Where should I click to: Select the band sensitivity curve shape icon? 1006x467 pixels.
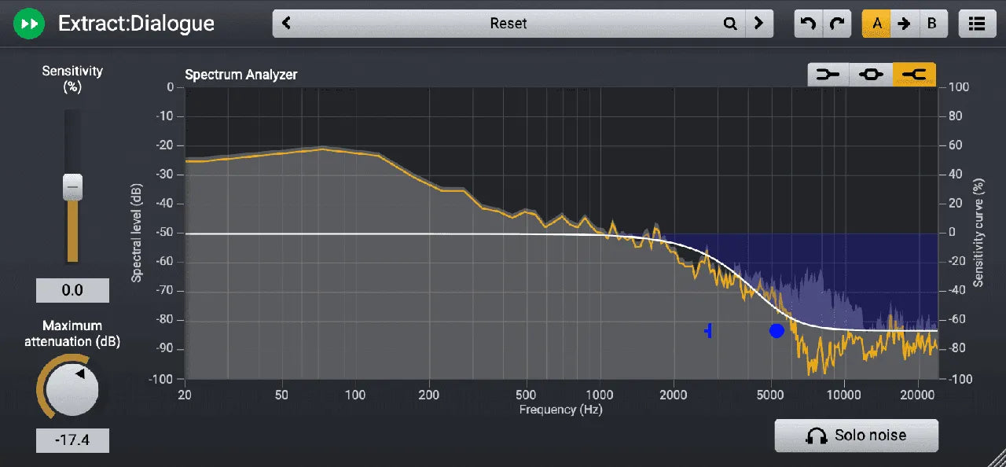[x=871, y=74]
